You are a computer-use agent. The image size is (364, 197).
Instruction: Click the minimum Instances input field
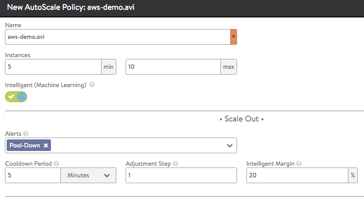[x=53, y=67]
